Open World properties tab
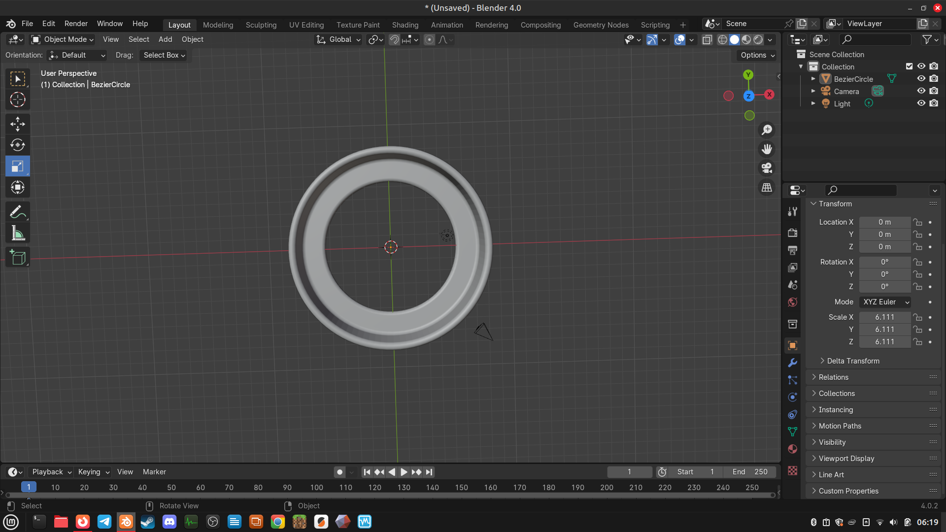Image resolution: width=946 pixels, height=532 pixels. click(x=792, y=302)
